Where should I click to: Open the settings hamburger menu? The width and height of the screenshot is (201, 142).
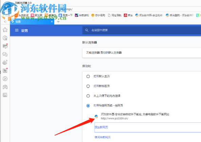click(x=17, y=30)
